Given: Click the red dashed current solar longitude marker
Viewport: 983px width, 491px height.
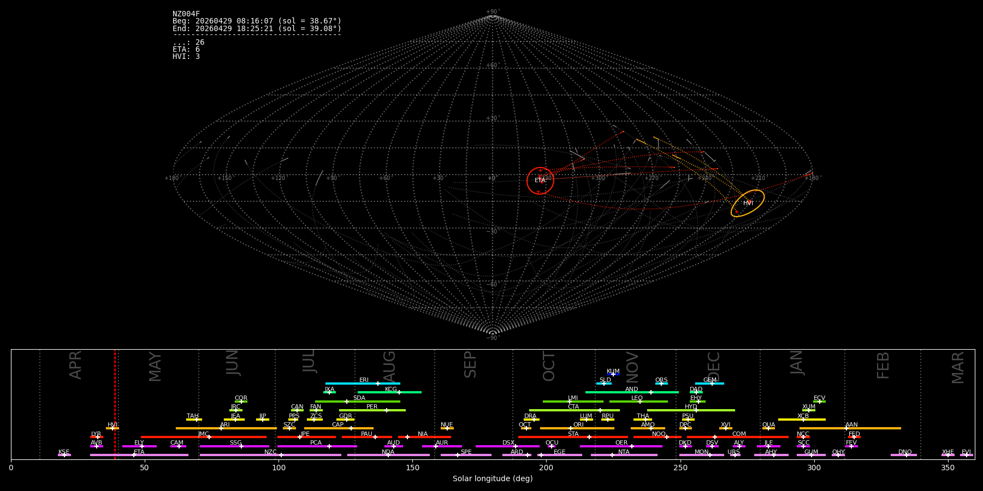Looking at the screenshot, I should pos(115,404).
